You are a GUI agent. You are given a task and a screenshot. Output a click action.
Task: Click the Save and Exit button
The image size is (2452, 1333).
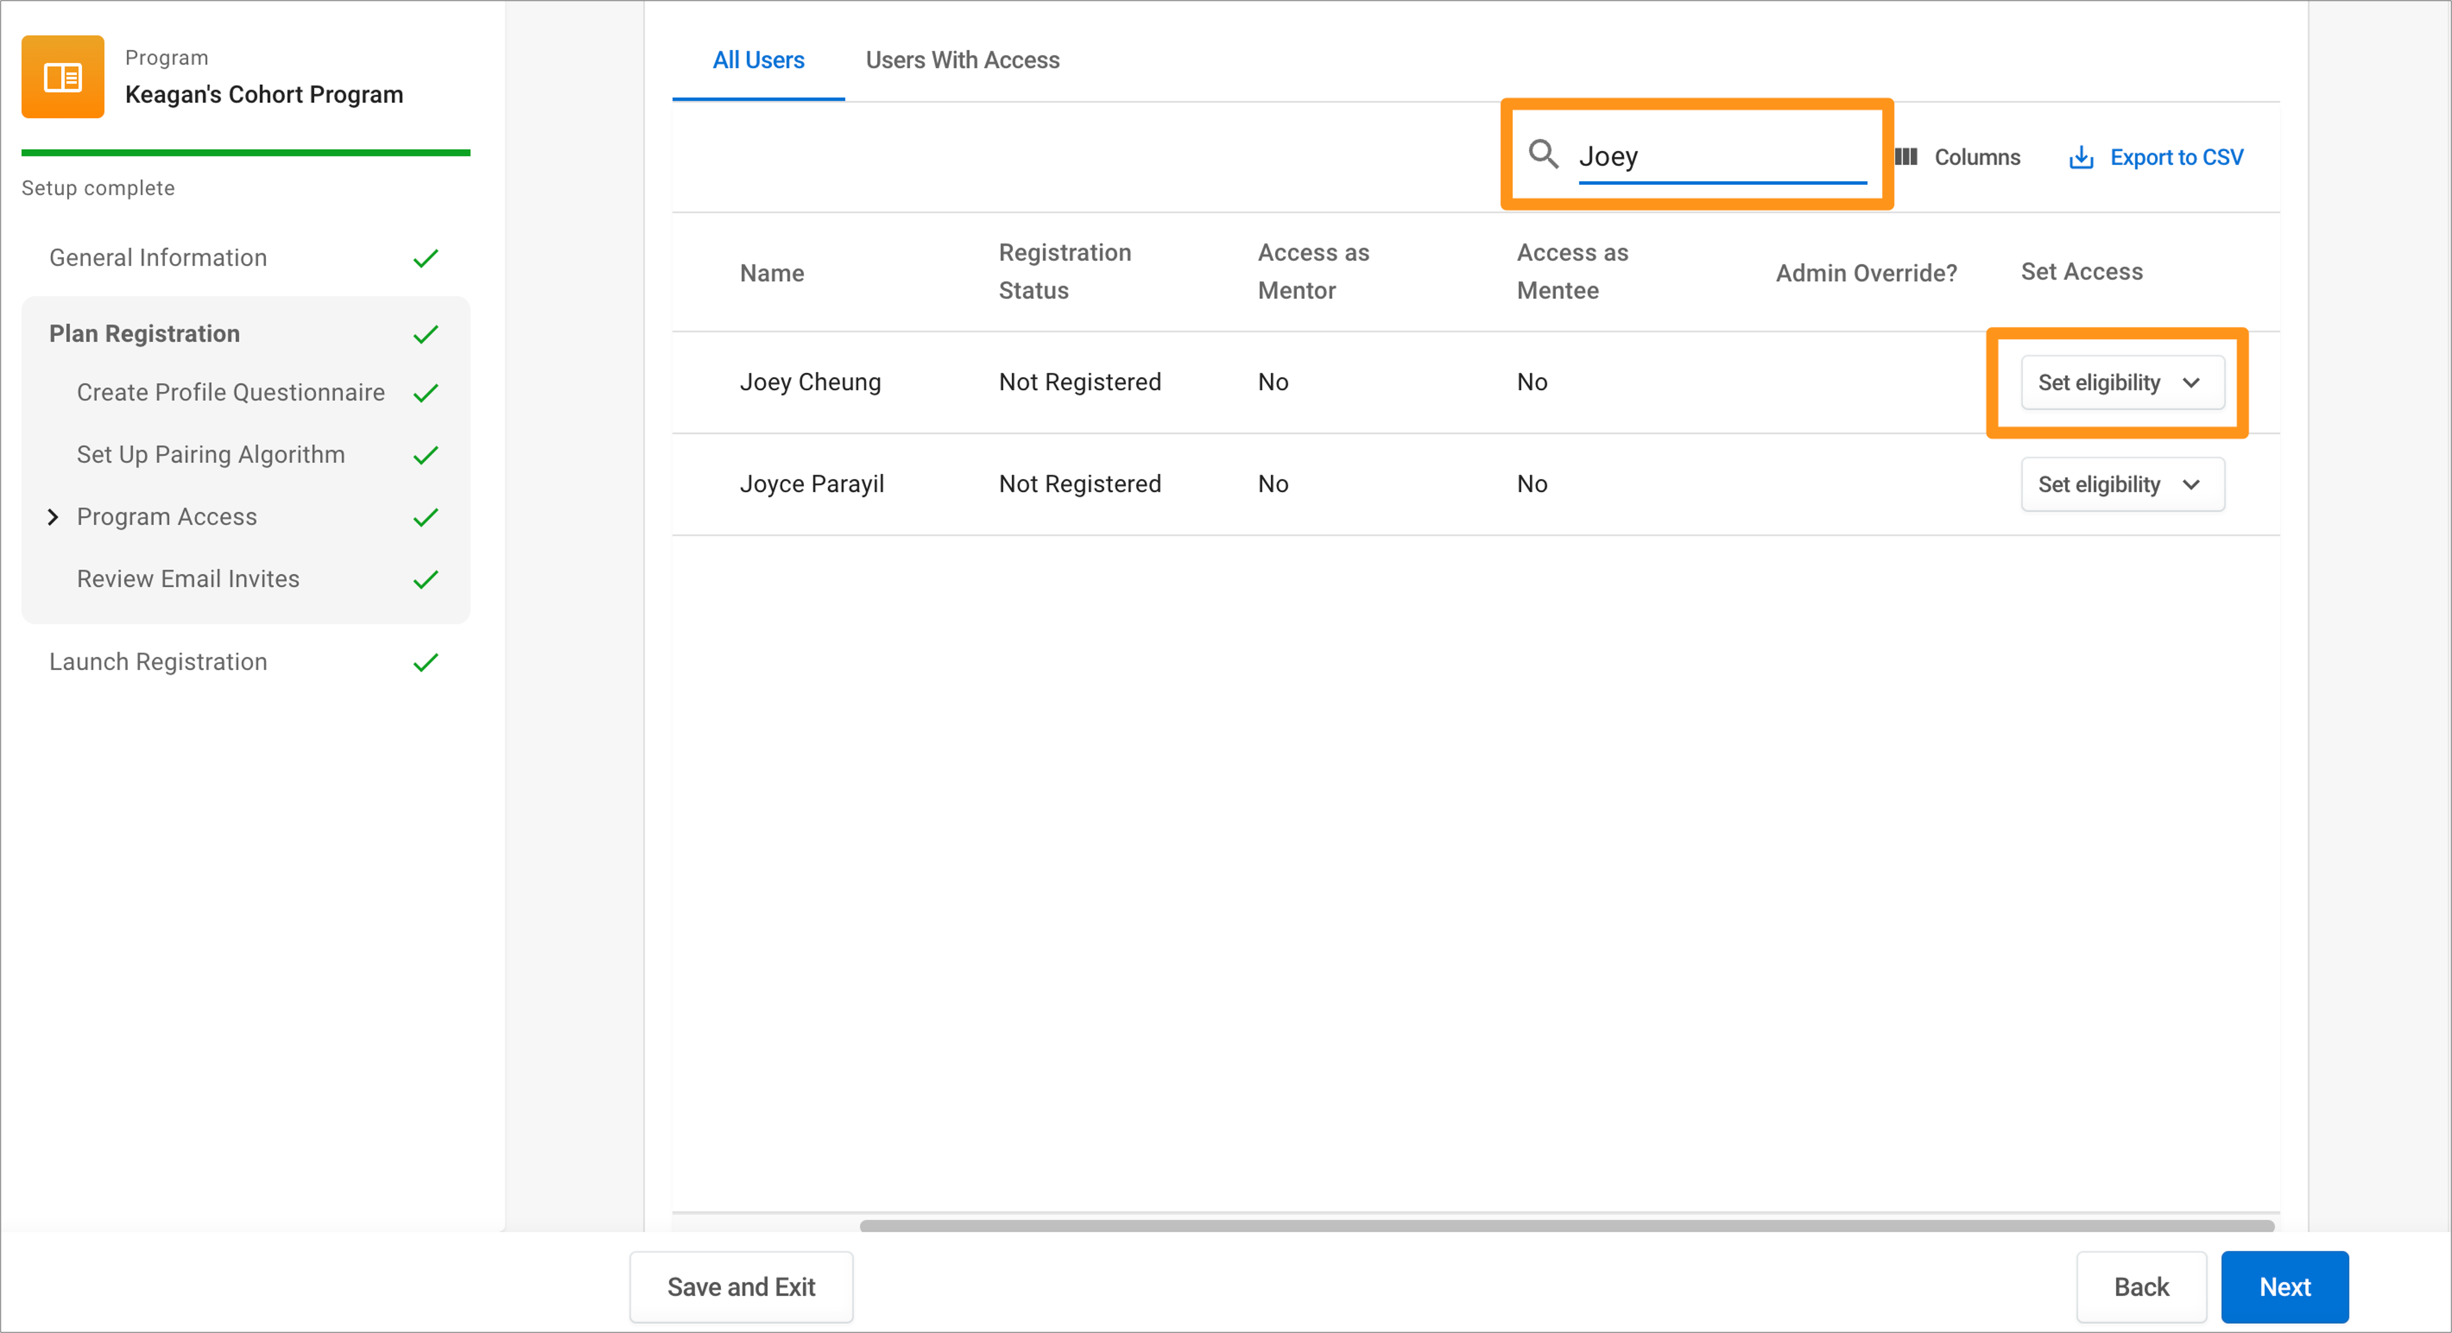point(741,1286)
